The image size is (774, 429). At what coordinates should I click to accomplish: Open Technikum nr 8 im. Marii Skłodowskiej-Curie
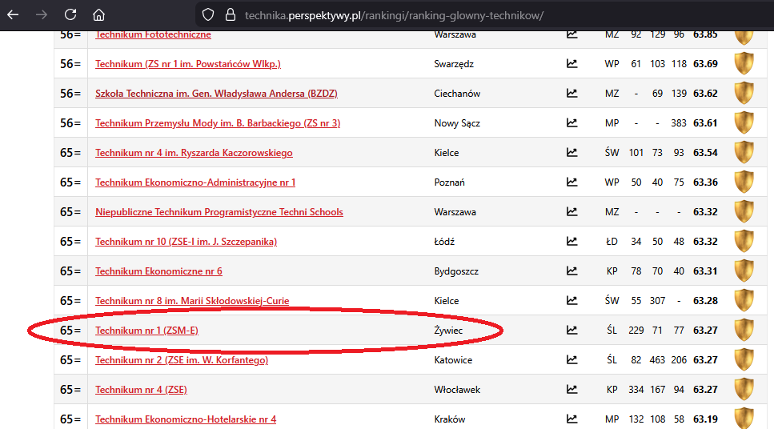[192, 301]
